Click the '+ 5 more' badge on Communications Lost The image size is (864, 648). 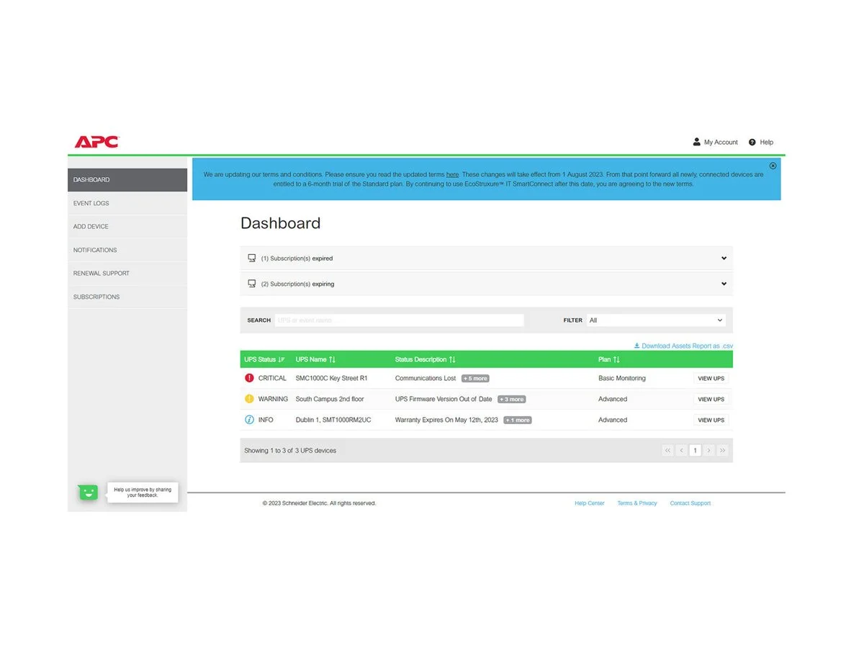(475, 378)
